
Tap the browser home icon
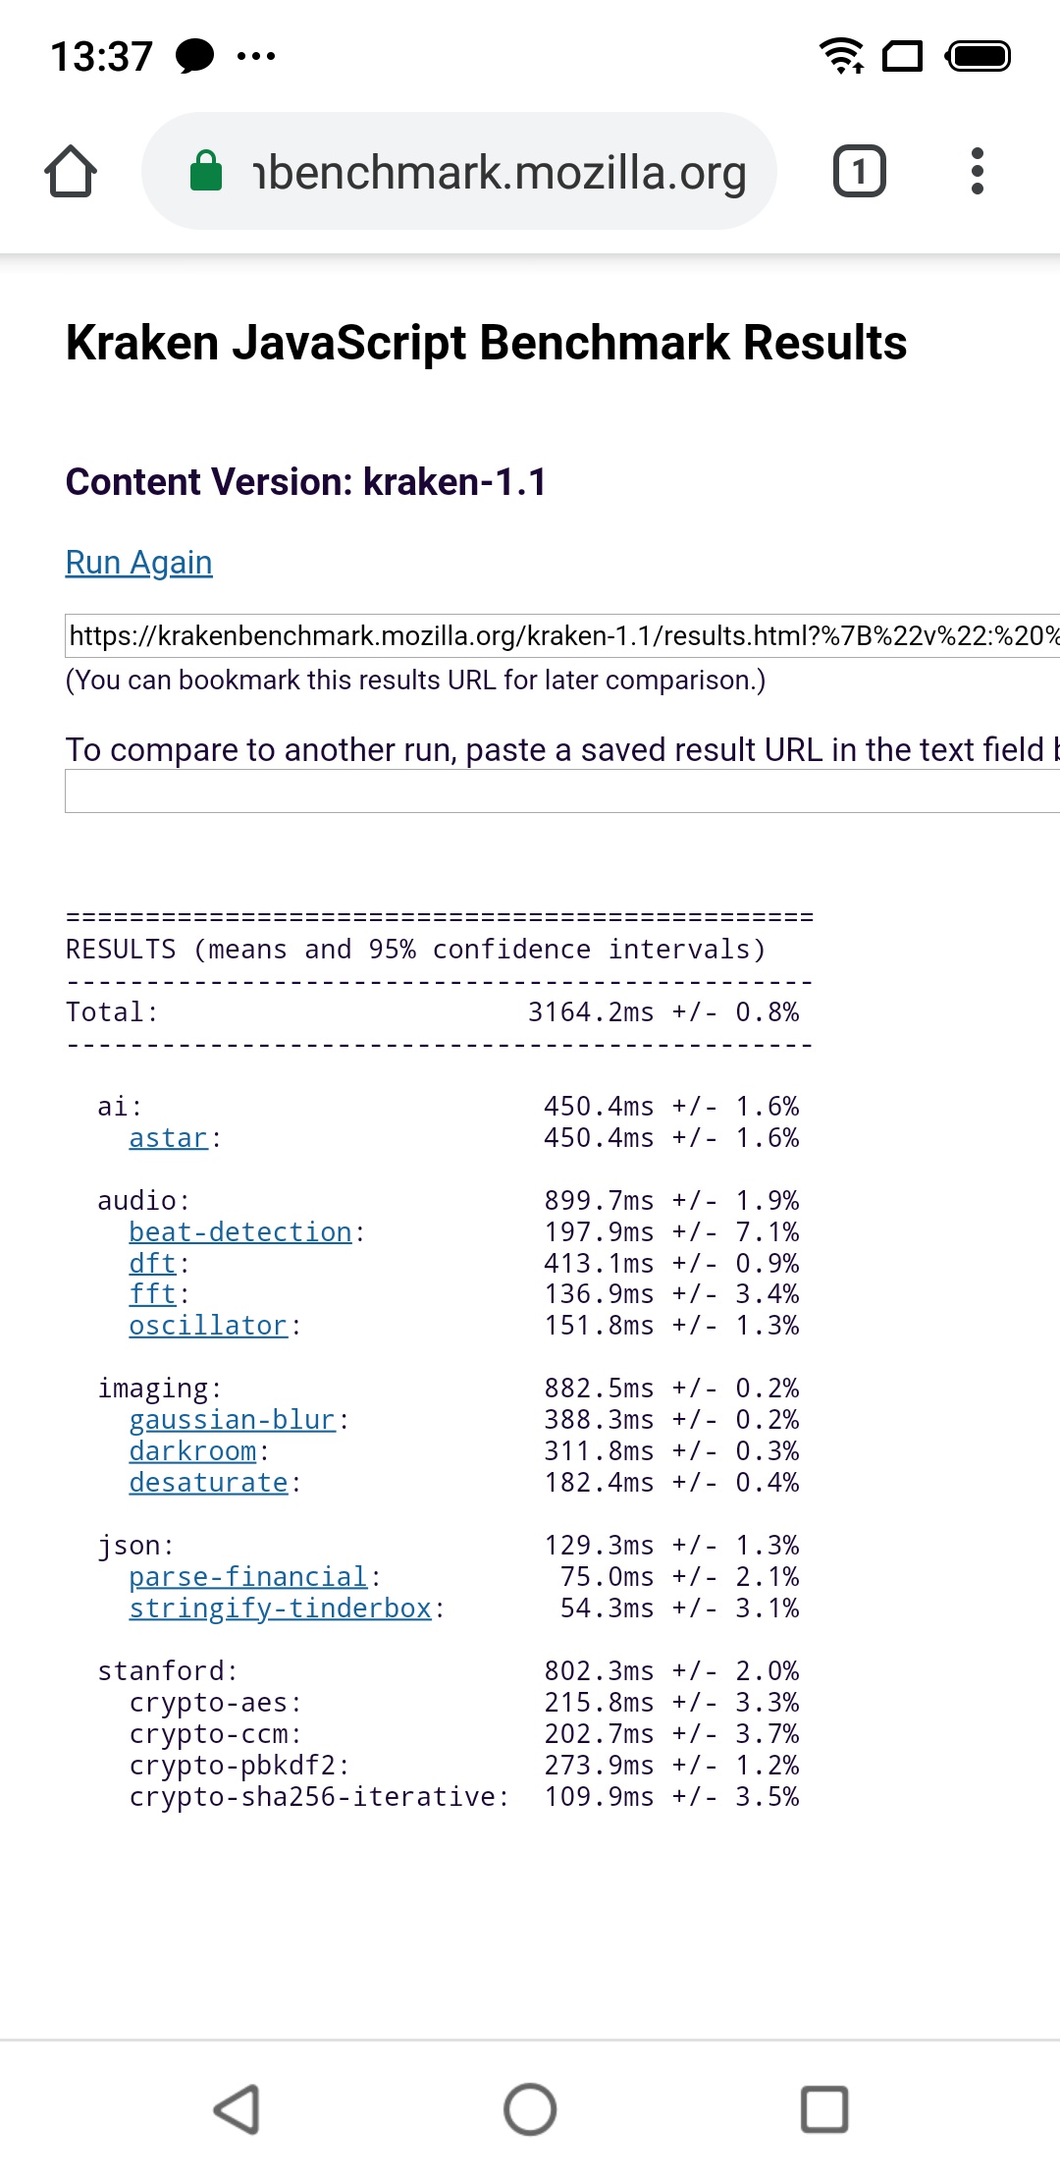point(71,172)
